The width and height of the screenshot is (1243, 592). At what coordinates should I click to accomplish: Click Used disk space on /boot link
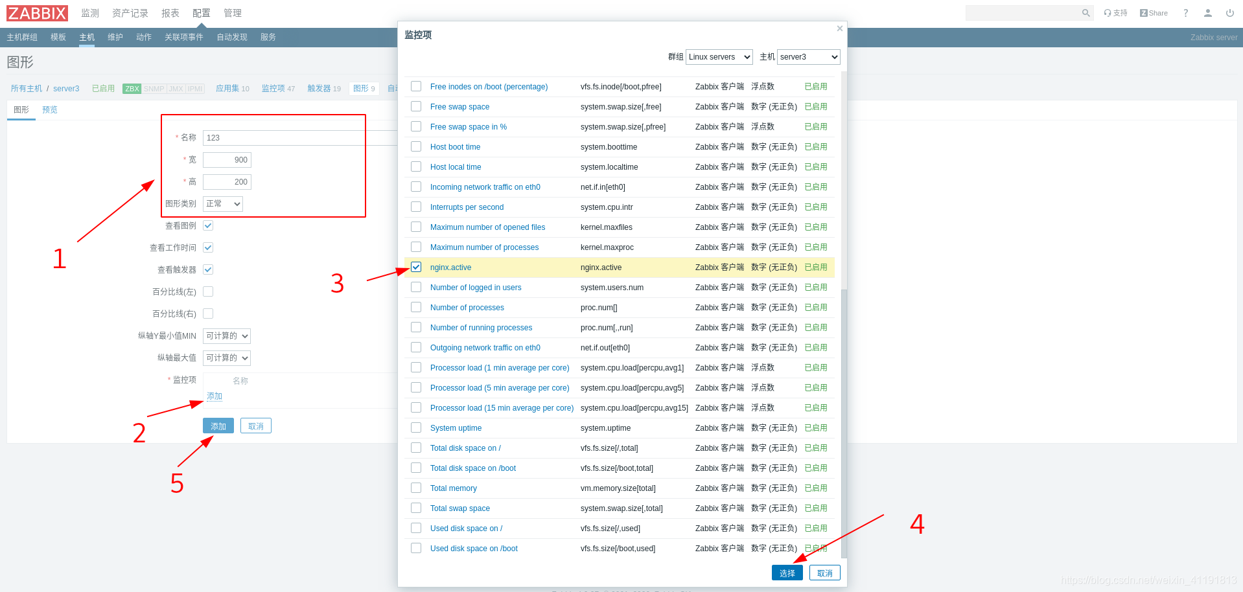tap(474, 549)
